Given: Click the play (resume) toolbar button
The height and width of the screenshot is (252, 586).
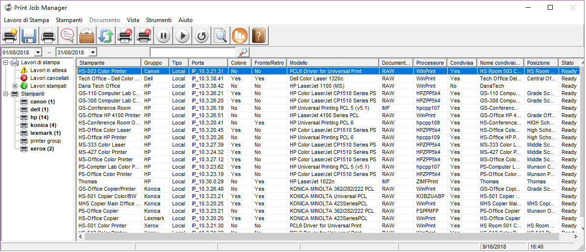Looking at the screenshot, I should coord(182,36).
